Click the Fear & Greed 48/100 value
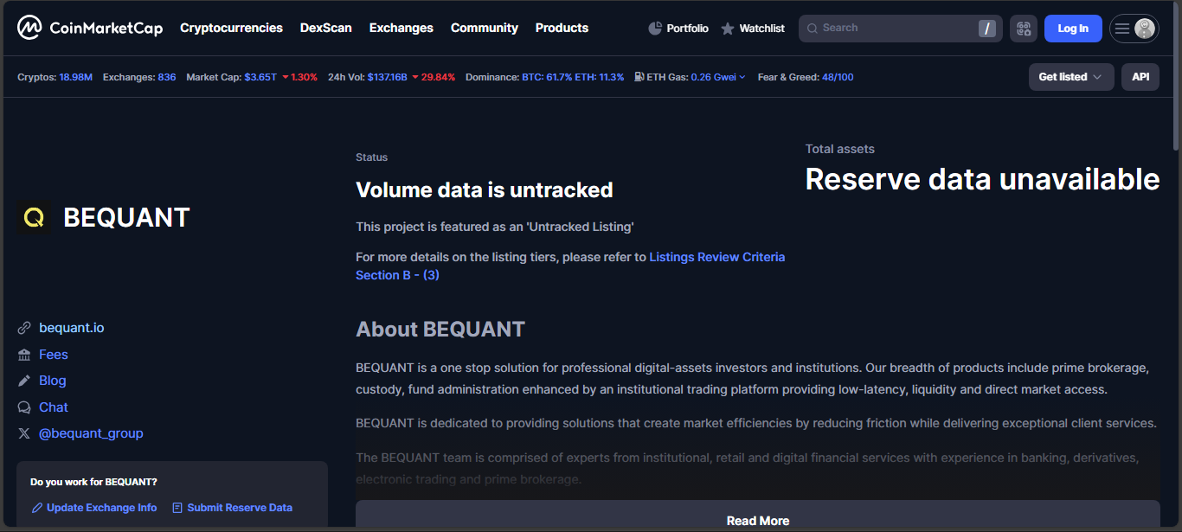Image resolution: width=1182 pixels, height=532 pixels. tap(838, 77)
